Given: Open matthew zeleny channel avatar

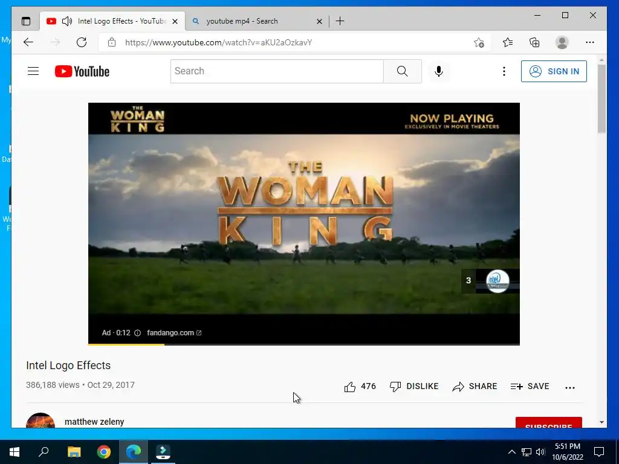Looking at the screenshot, I should click(41, 420).
